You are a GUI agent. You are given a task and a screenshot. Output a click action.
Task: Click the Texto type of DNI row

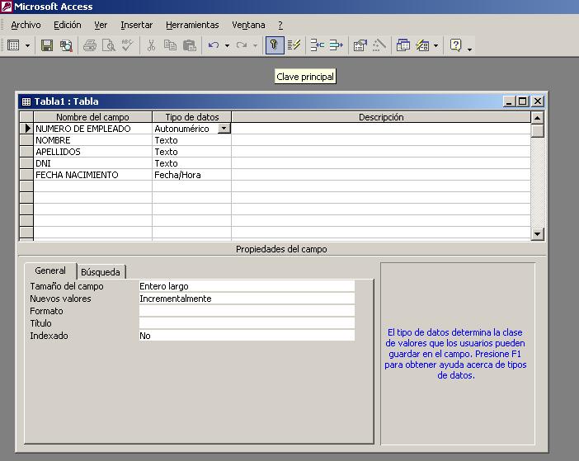191,163
